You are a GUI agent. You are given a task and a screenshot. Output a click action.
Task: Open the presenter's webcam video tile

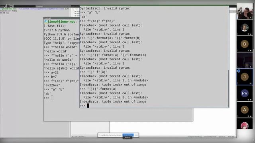pos(245,11)
